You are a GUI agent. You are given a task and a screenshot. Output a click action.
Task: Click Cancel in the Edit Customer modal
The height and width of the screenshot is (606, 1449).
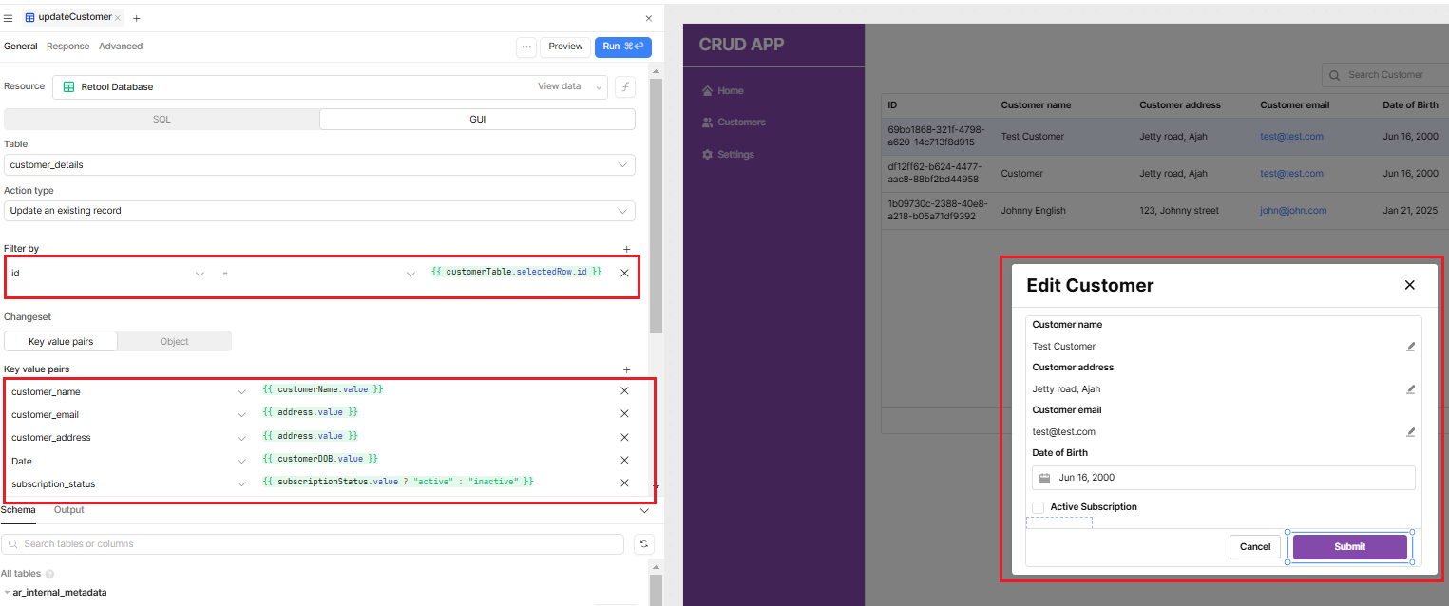coord(1255,546)
